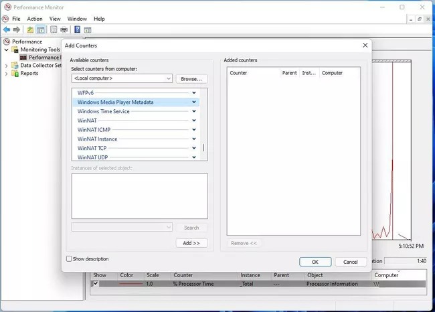This screenshot has width=435, height=312.
Task: Uncheck Show for % Processor Time counter
Action: (x=96, y=283)
